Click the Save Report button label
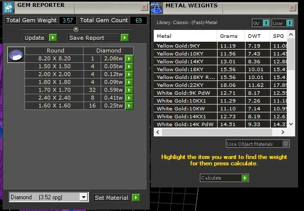Image resolution: width=304 pixels, height=211 pixels. pos(86,38)
